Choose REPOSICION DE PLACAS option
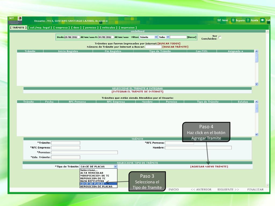Image resolution: width=275 pixels, height=206 pixels. click(98, 187)
